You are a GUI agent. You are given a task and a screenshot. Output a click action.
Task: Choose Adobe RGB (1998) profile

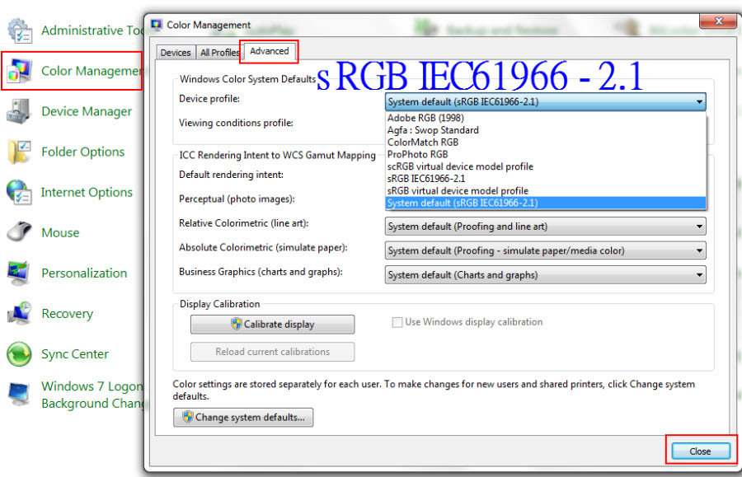click(x=546, y=118)
